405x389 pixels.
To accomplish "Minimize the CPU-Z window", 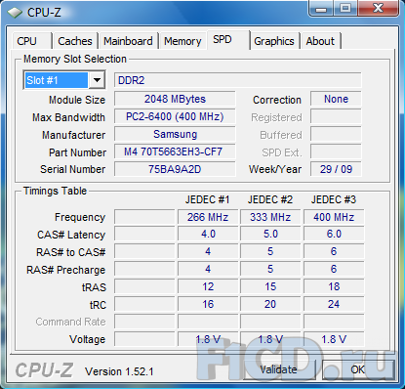I will 320,9.
